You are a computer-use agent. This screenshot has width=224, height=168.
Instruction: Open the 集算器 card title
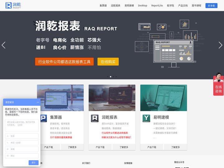click(56, 117)
